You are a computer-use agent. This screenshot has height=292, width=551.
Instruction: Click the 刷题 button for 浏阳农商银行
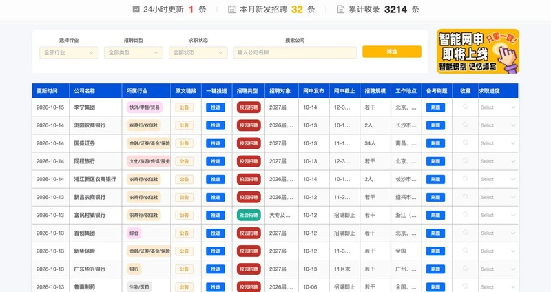tap(436, 125)
